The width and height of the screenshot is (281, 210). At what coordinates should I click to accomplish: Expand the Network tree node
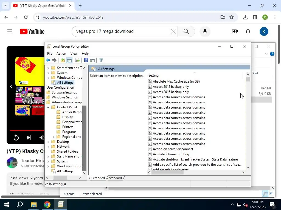point(48,147)
